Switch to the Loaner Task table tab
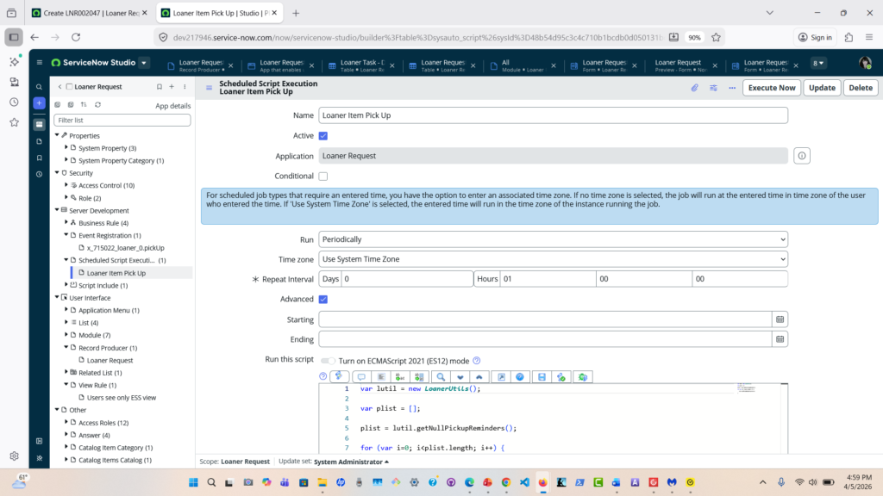 coord(362,66)
